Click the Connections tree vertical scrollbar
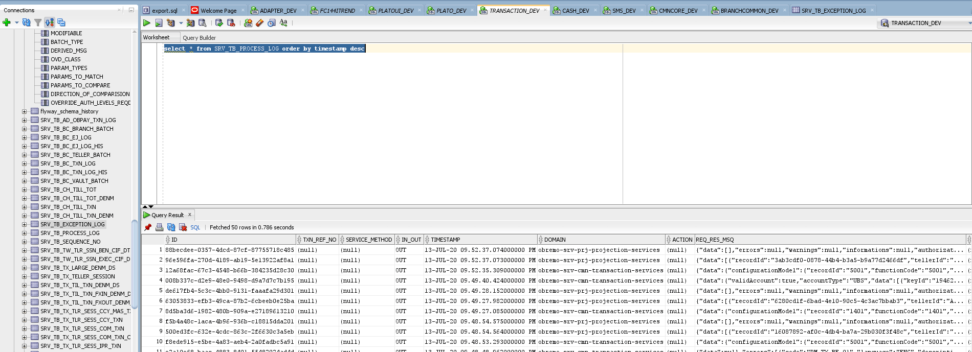The width and height of the screenshot is (972, 352). click(135, 263)
